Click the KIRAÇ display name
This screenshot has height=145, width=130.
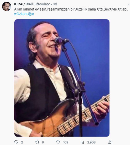pos(19,4)
